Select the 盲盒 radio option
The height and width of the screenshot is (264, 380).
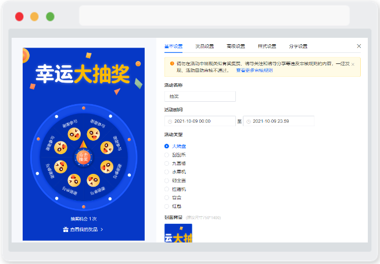(x=173, y=198)
